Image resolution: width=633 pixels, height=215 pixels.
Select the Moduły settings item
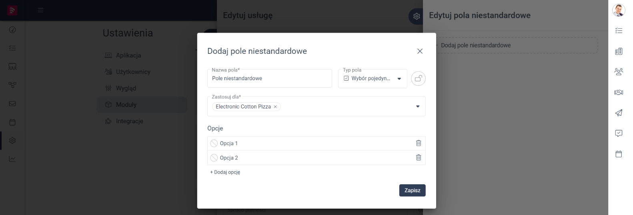tap(142, 105)
